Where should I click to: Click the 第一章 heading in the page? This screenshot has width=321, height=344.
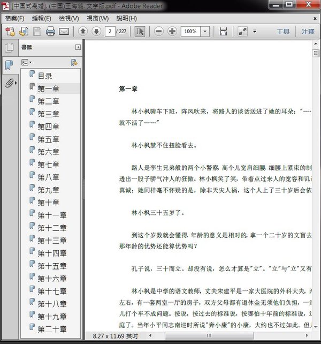tap(128, 89)
